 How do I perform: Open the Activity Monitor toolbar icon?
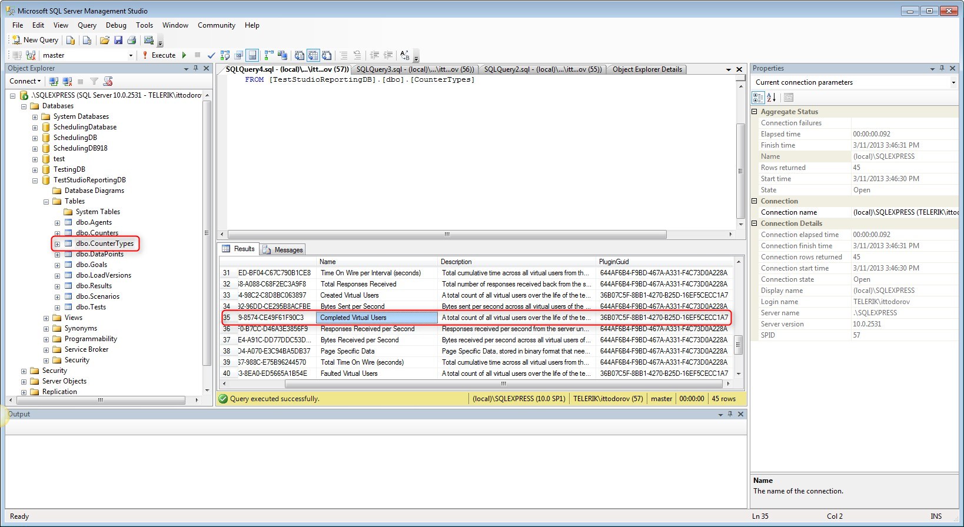[x=149, y=40]
